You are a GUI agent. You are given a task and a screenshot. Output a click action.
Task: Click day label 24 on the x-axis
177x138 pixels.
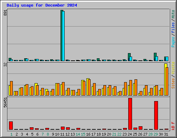click(x=130, y=134)
